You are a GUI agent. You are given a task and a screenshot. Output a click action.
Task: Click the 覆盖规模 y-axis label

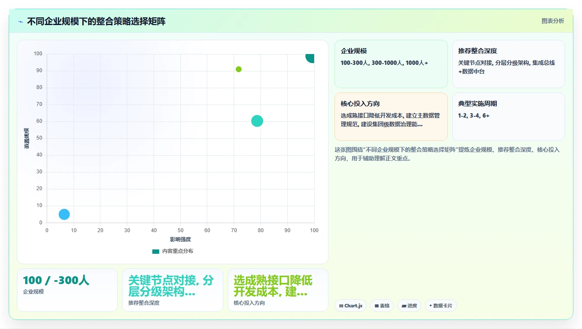(26, 138)
